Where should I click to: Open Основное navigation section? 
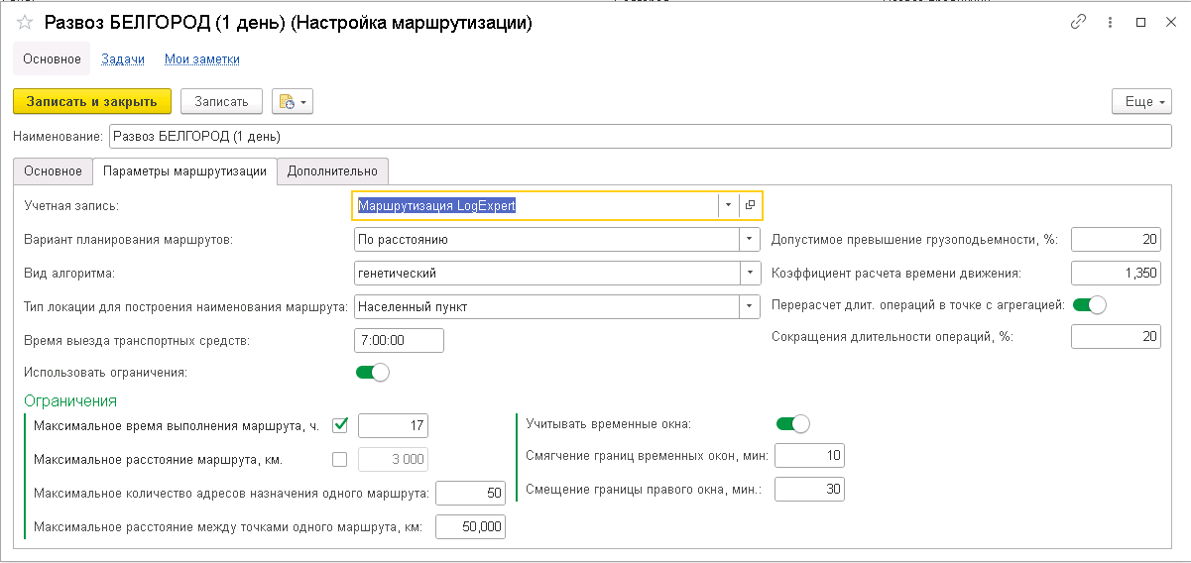(x=52, y=58)
